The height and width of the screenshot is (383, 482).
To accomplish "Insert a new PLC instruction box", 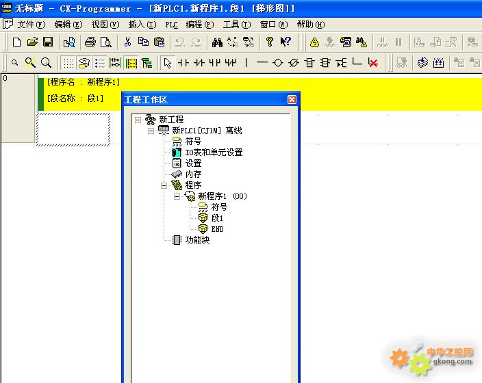I will pos(309,63).
